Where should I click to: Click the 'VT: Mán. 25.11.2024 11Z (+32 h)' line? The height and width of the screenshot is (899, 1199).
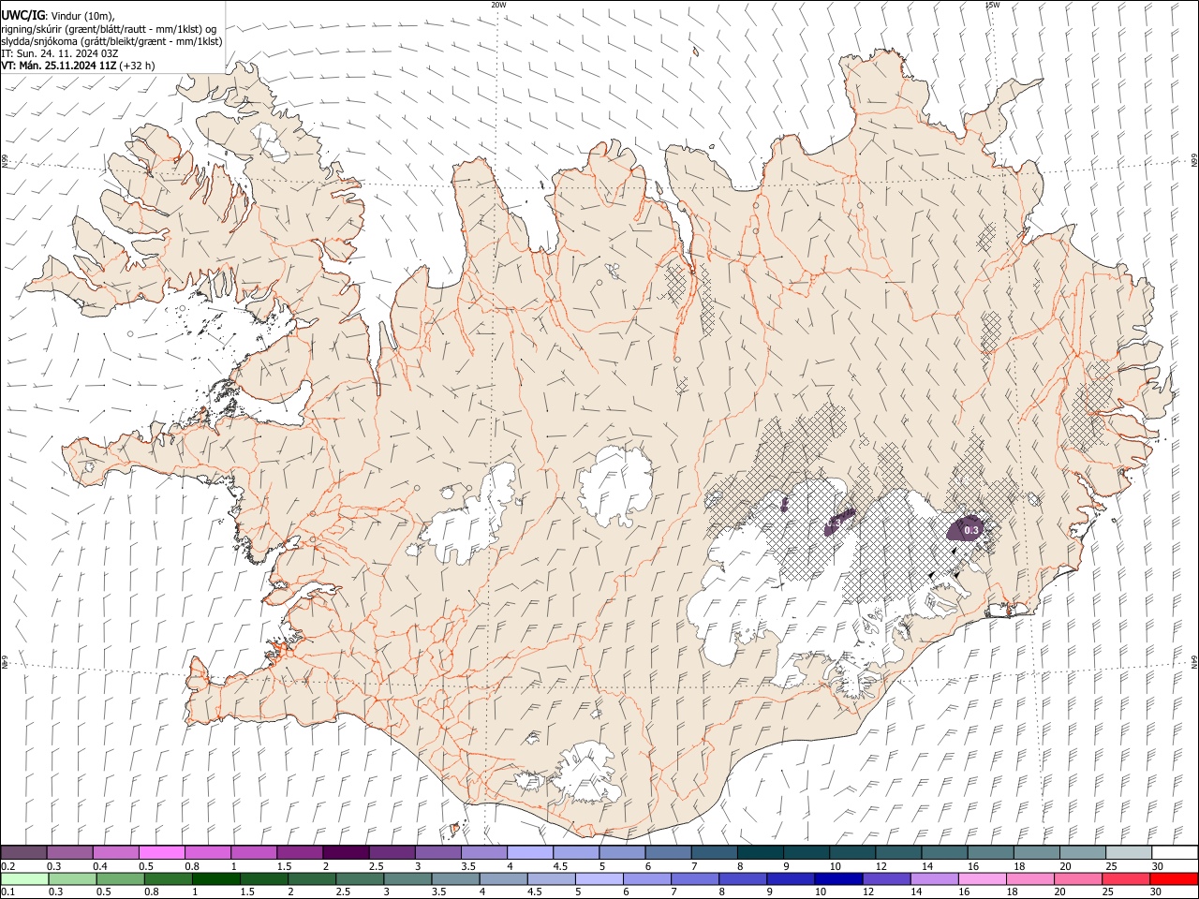tap(78, 66)
